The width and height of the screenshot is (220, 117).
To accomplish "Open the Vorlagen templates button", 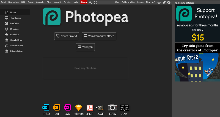I will pos(85,47).
